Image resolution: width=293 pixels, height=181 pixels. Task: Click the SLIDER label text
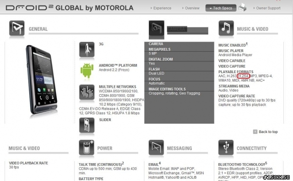point(105,120)
